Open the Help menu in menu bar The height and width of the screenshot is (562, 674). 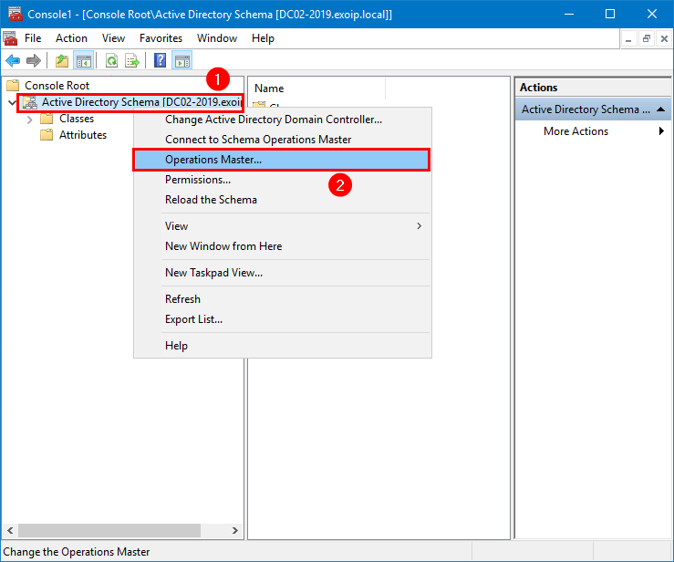263,38
